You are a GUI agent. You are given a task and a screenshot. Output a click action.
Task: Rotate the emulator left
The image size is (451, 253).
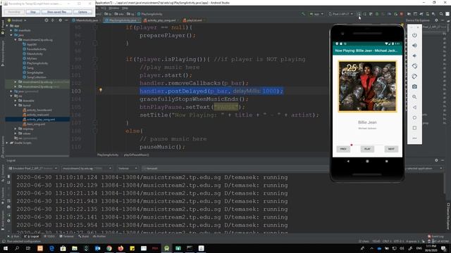pyautogui.click(x=414, y=66)
